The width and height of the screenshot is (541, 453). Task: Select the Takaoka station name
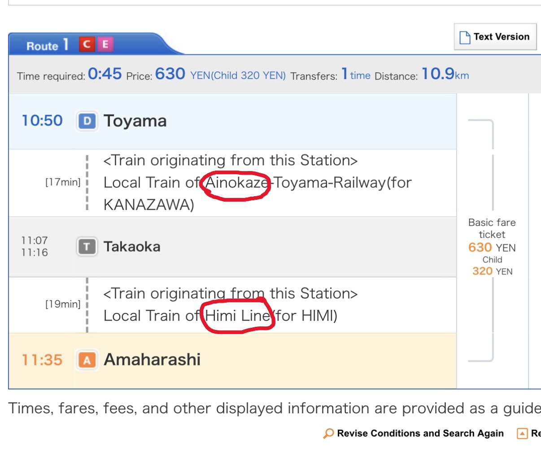(x=132, y=247)
